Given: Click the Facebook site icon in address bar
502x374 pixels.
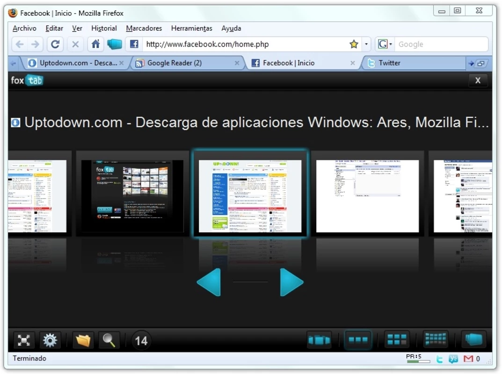Looking at the screenshot, I should [134, 44].
